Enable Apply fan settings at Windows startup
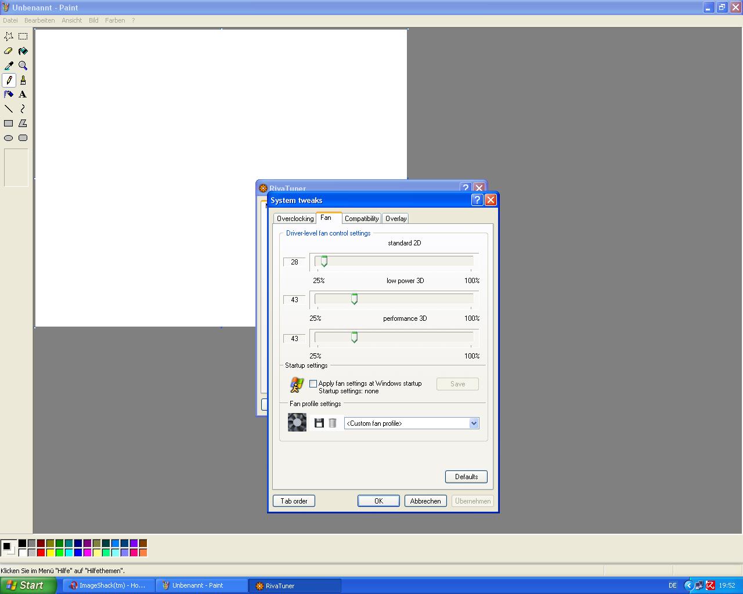The image size is (743, 594). (313, 383)
